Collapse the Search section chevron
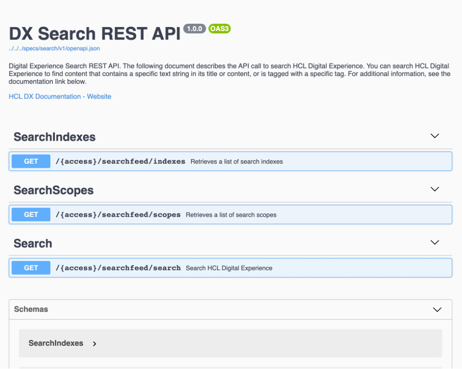The image size is (462, 369). coord(434,243)
